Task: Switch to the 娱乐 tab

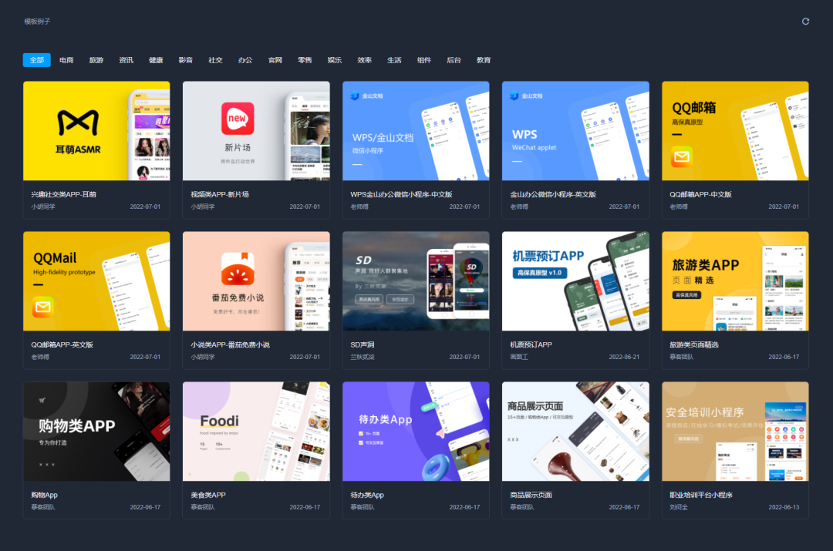Action: click(x=335, y=60)
